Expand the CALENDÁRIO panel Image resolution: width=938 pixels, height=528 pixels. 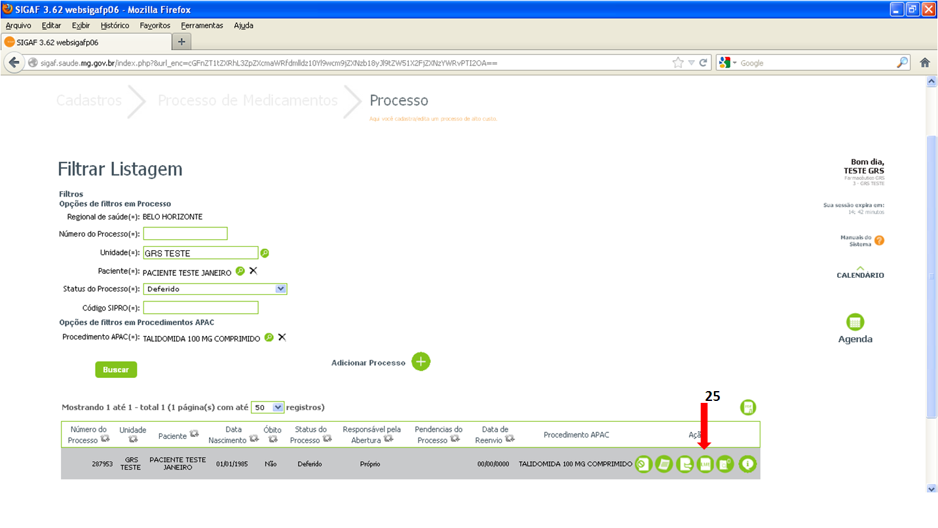(x=860, y=273)
